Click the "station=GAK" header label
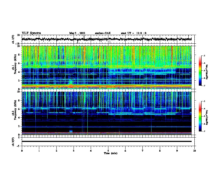This screenshot has width=219, height=169. point(103,33)
